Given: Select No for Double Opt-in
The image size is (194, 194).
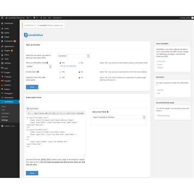Looking at the screenshot, I should point(79,72).
